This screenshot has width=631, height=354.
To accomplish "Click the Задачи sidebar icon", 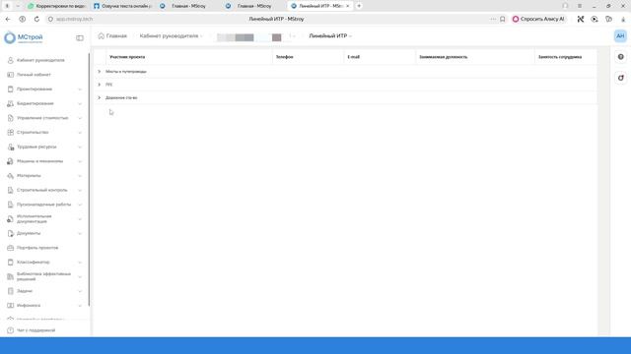I will [11, 291].
